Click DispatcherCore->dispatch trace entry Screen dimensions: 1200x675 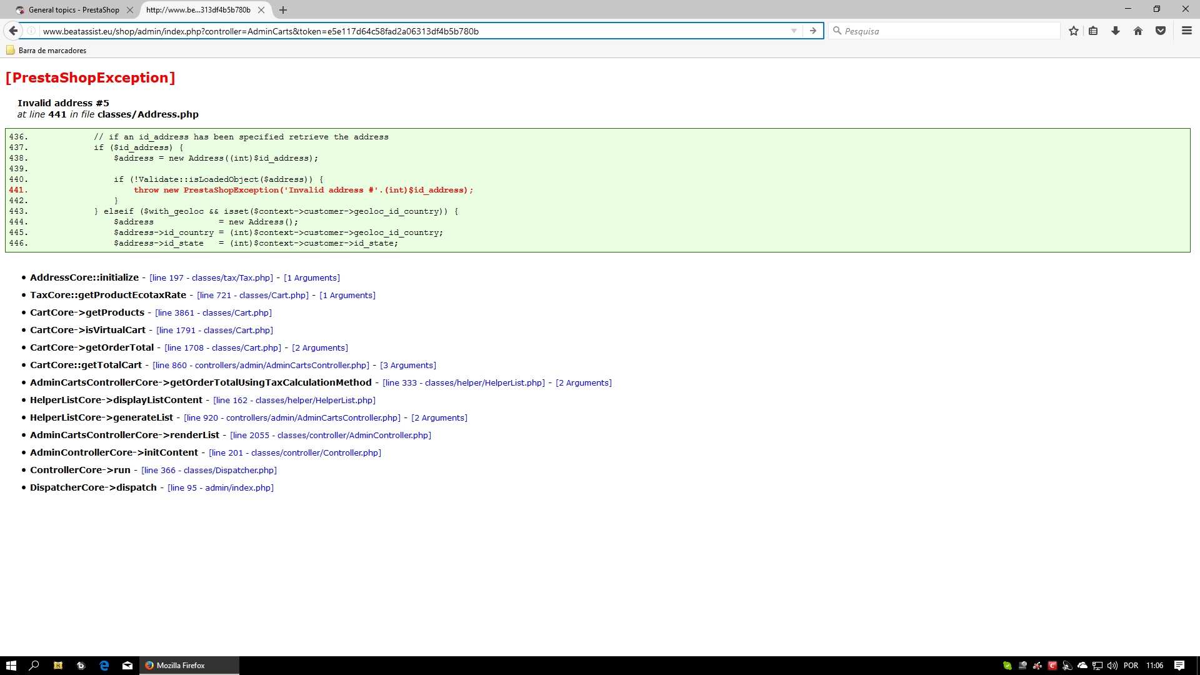(93, 487)
